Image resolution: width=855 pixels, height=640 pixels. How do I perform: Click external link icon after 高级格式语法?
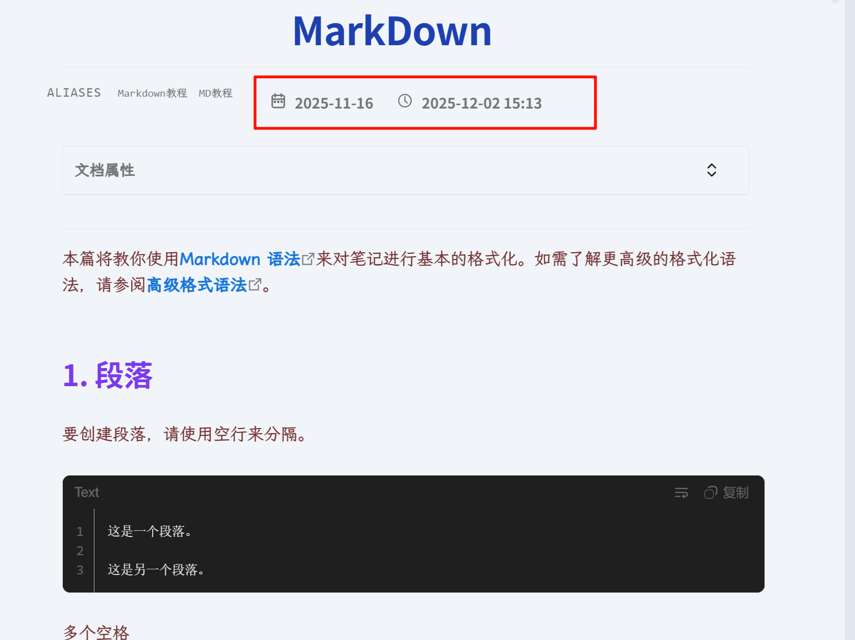(255, 285)
